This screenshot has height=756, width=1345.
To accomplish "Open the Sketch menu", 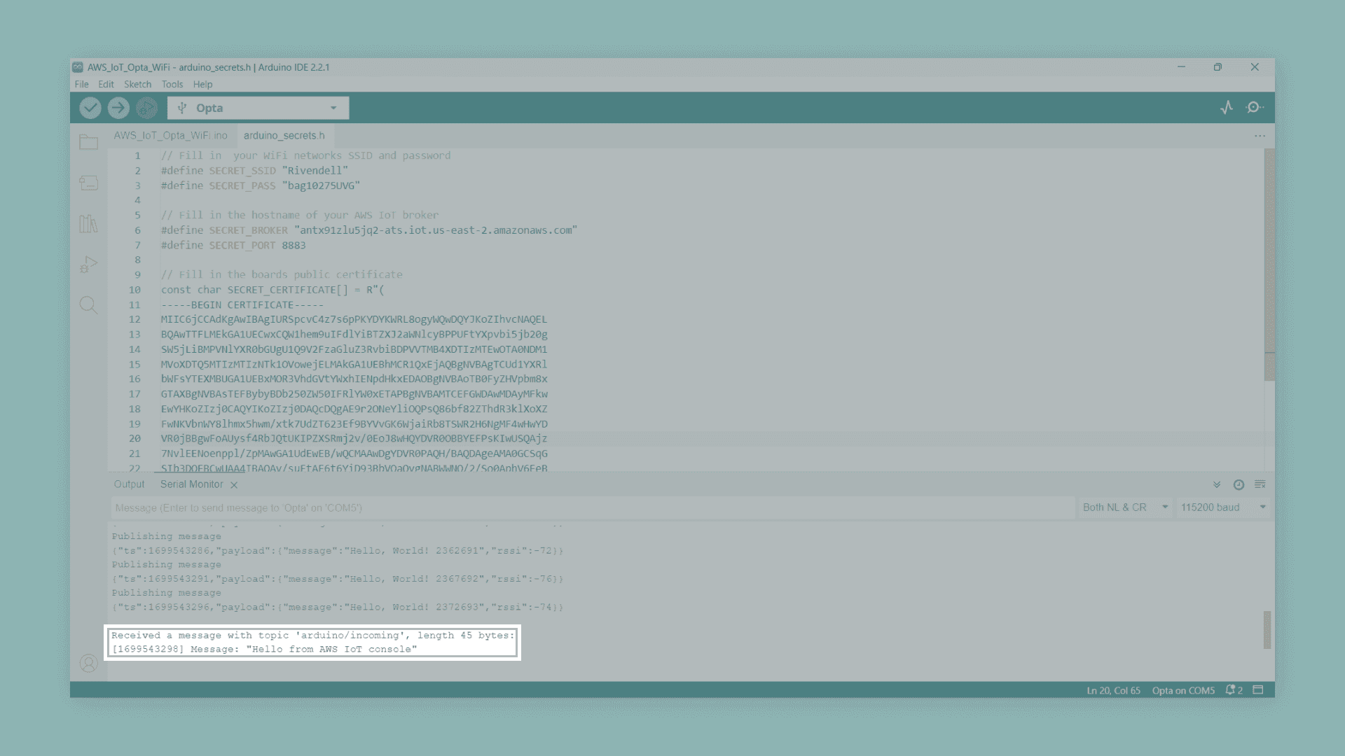I will click(137, 84).
